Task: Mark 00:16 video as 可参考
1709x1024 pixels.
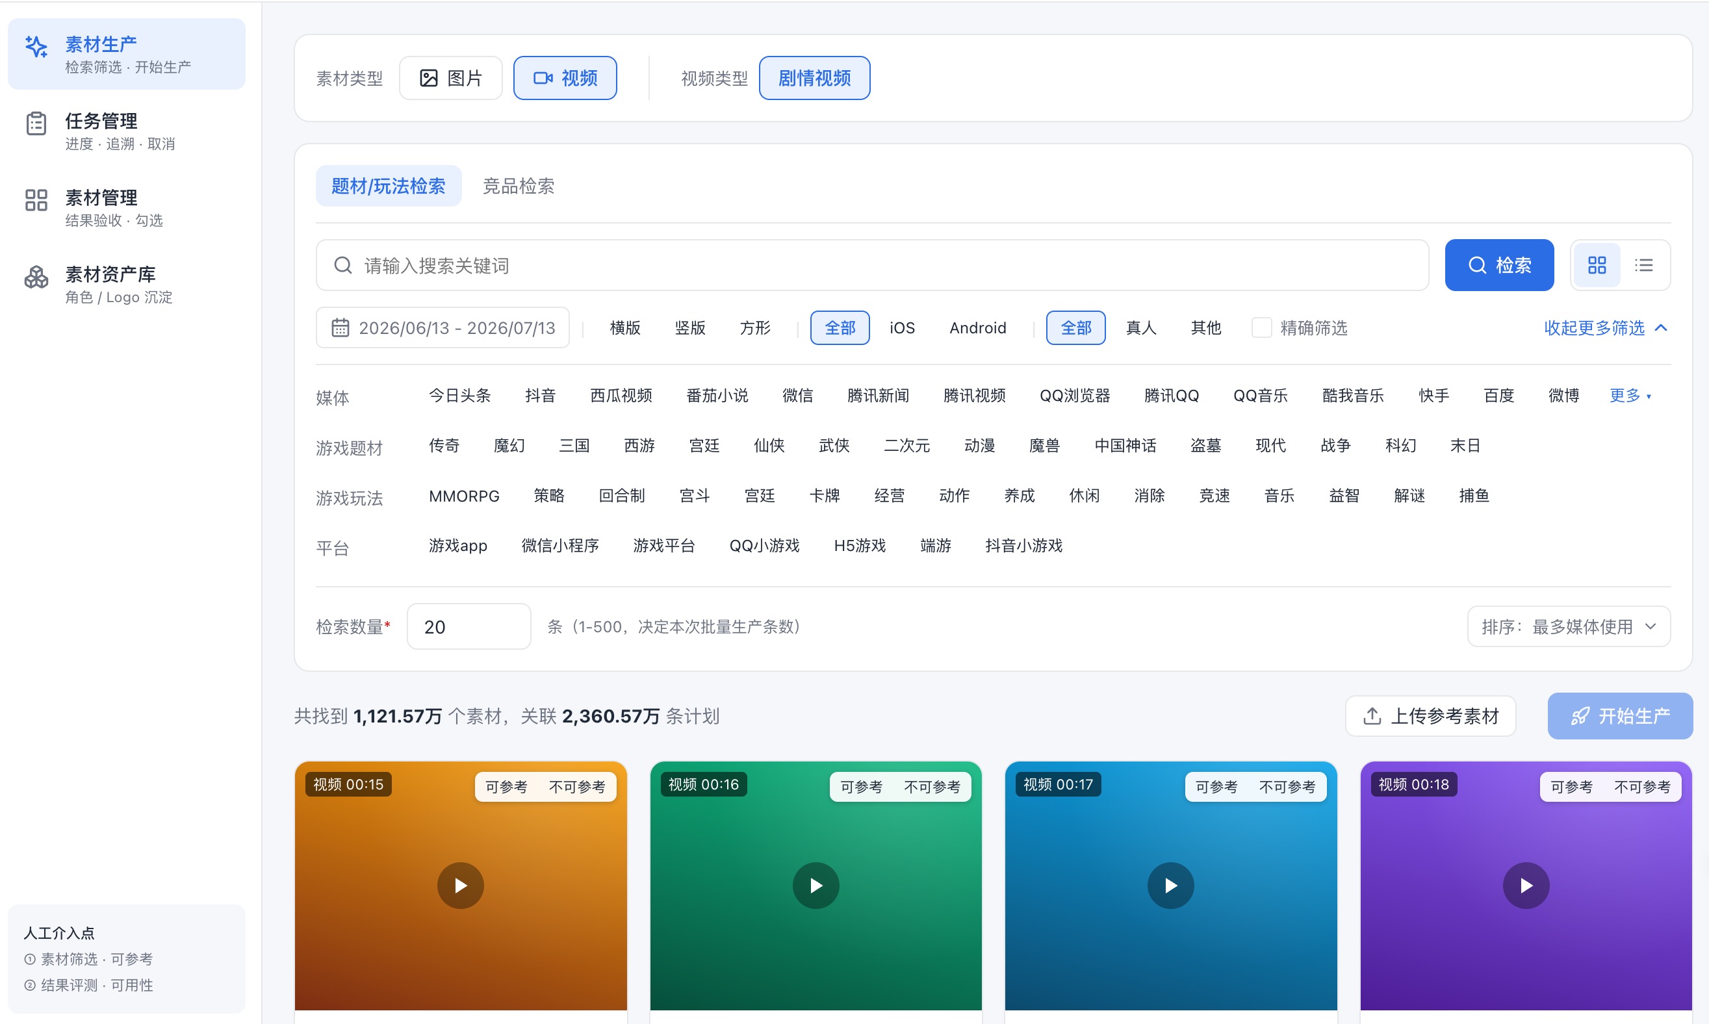Action: click(862, 787)
